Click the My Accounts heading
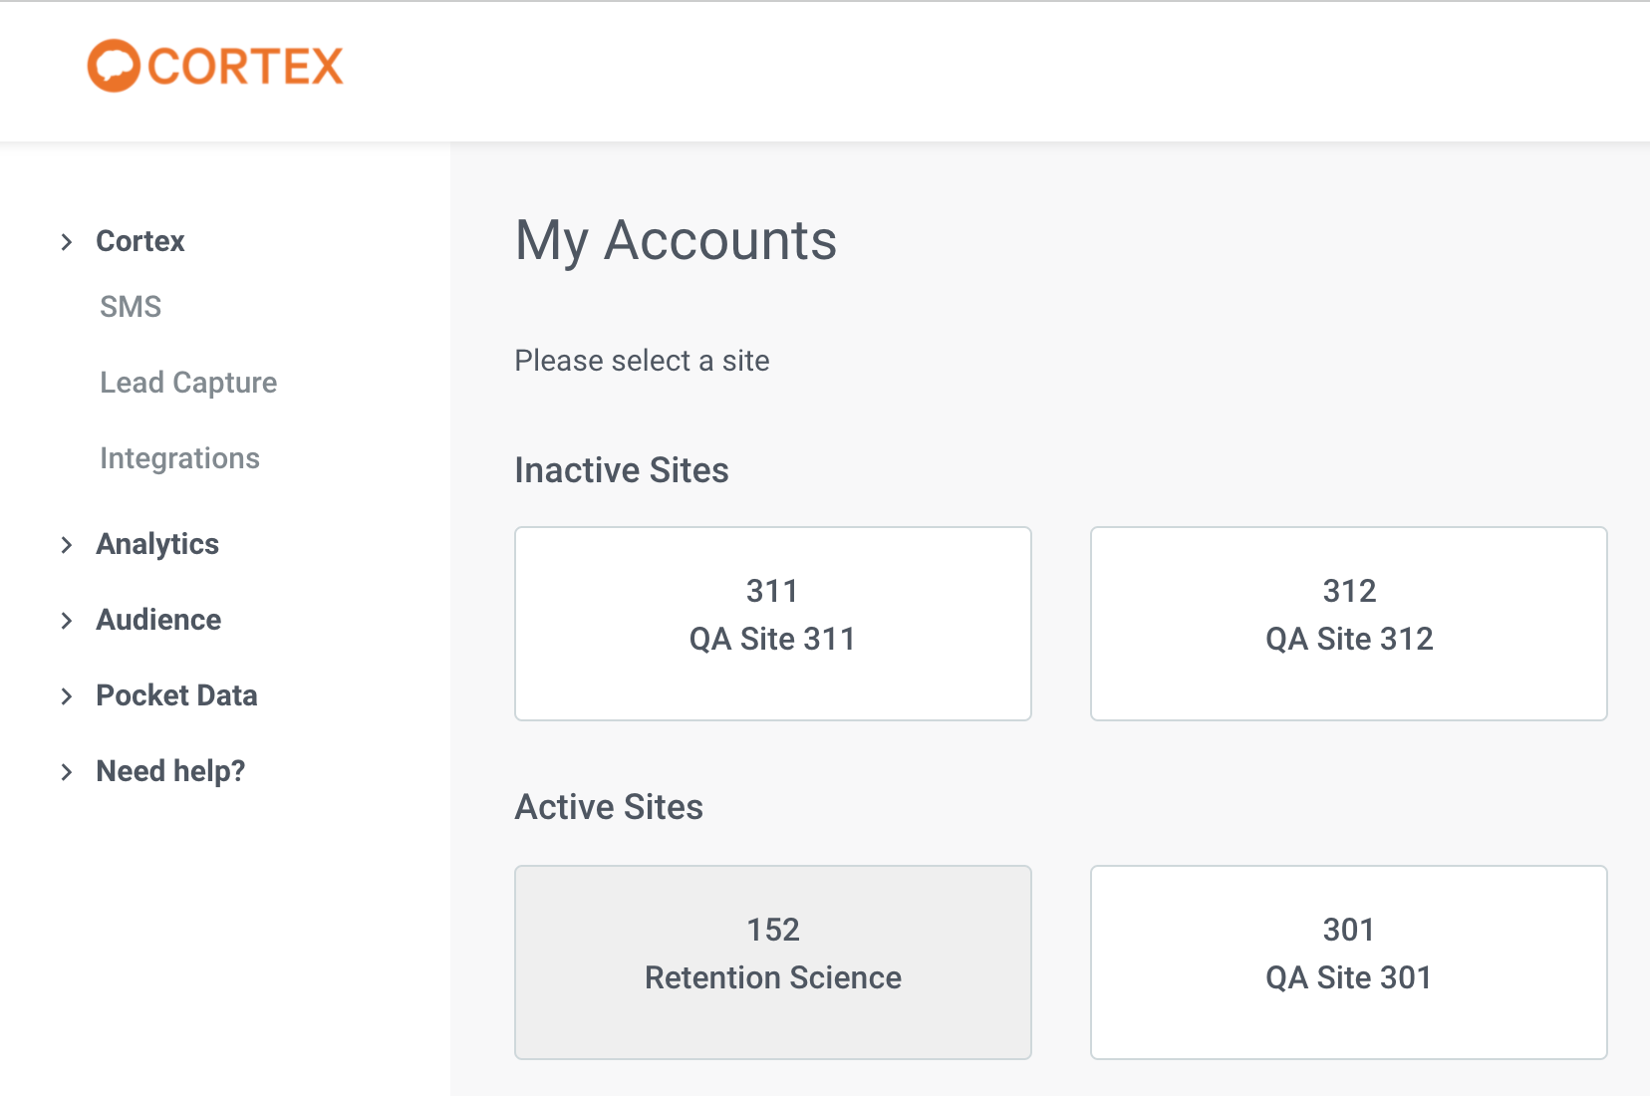This screenshot has height=1096, width=1650. [x=676, y=241]
